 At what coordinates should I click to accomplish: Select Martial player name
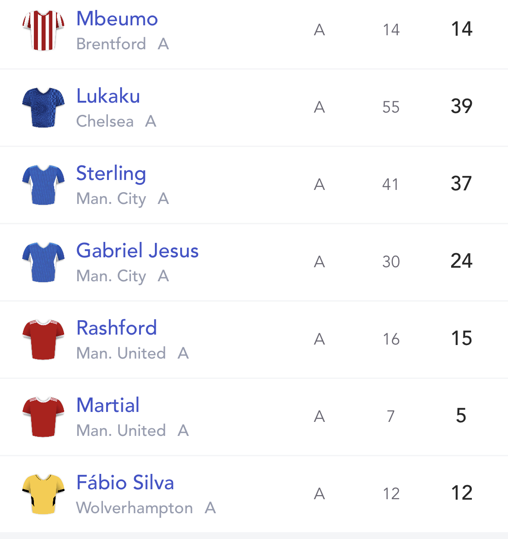(108, 405)
